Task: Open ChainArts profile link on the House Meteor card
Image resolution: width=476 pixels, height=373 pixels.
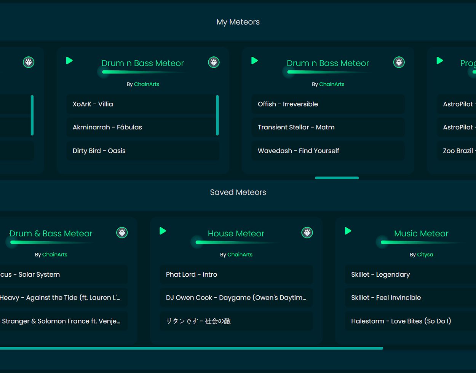Action: pos(240,255)
